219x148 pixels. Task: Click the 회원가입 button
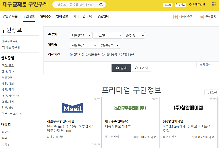pyautogui.click(x=180, y=5)
